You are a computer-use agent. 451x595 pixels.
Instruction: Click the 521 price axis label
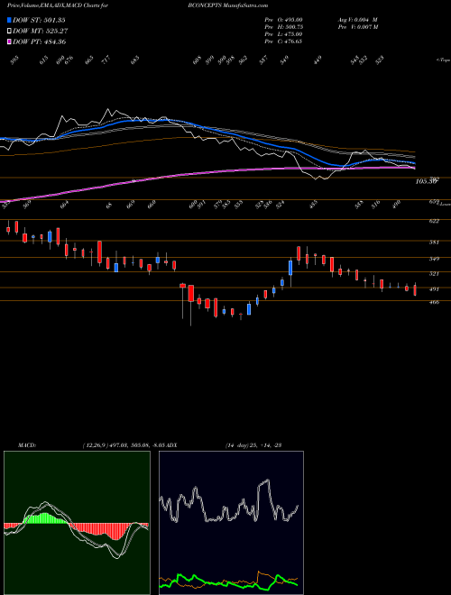click(435, 273)
